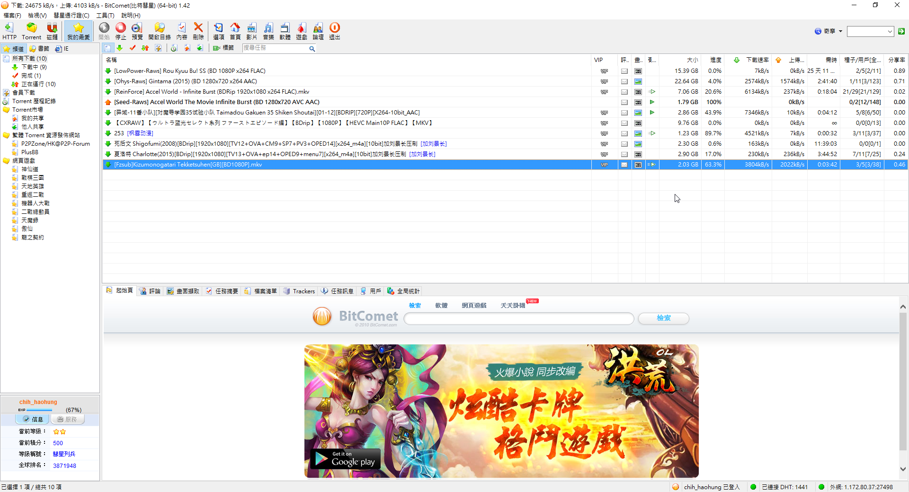Click the 檢索 search button
This screenshot has width=909, height=492.
pos(663,318)
